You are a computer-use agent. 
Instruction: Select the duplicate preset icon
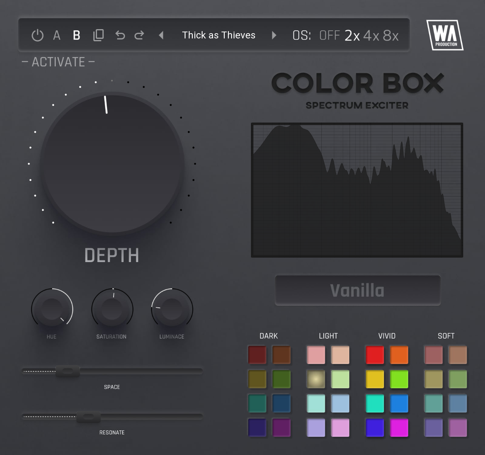click(x=98, y=35)
